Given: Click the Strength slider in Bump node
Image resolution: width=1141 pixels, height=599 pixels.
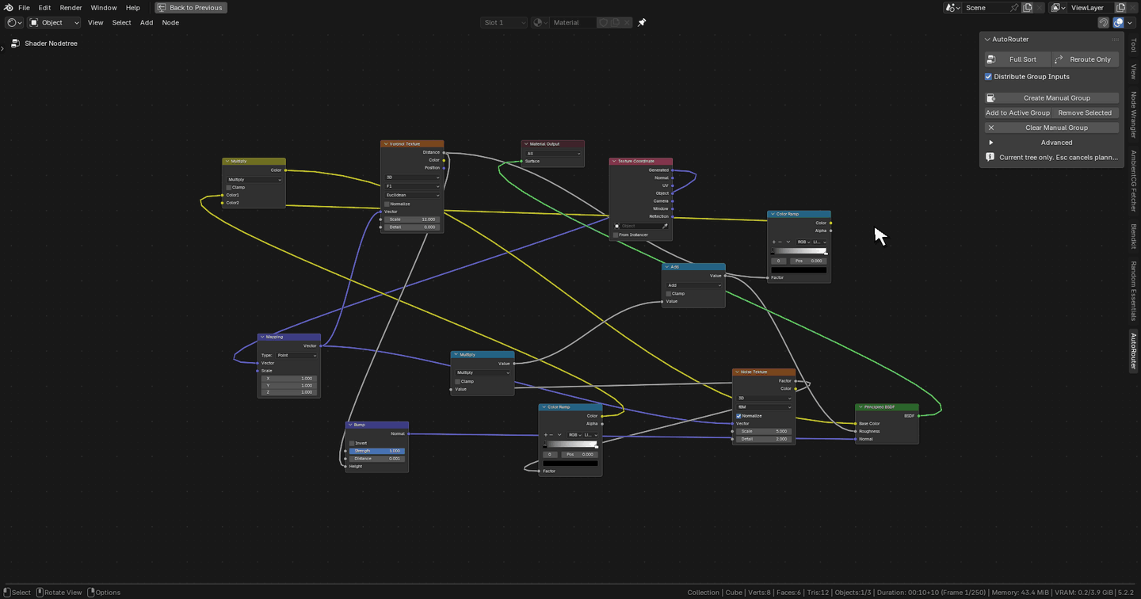Looking at the screenshot, I should click(377, 451).
